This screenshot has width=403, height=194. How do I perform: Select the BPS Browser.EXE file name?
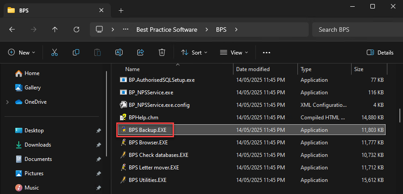tap(148, 142)
